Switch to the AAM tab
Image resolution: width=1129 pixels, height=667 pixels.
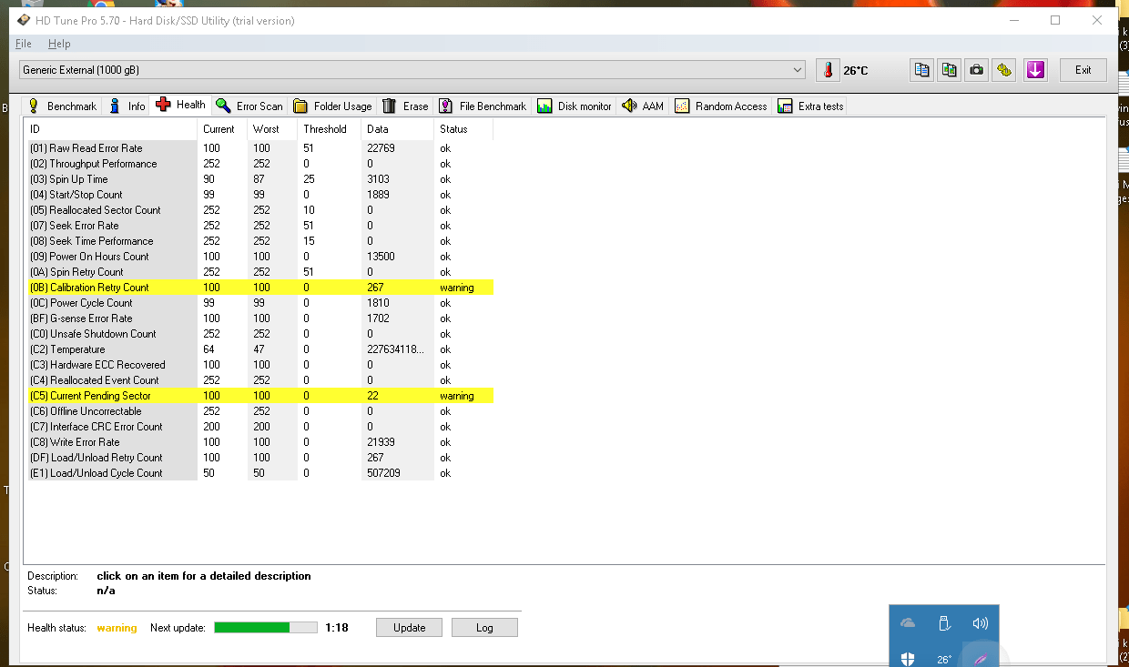coord(643,106)
